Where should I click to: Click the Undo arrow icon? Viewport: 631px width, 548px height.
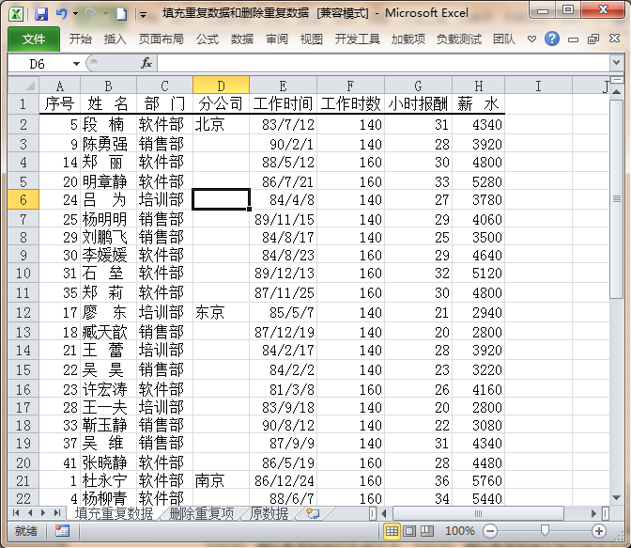(62, 14)
